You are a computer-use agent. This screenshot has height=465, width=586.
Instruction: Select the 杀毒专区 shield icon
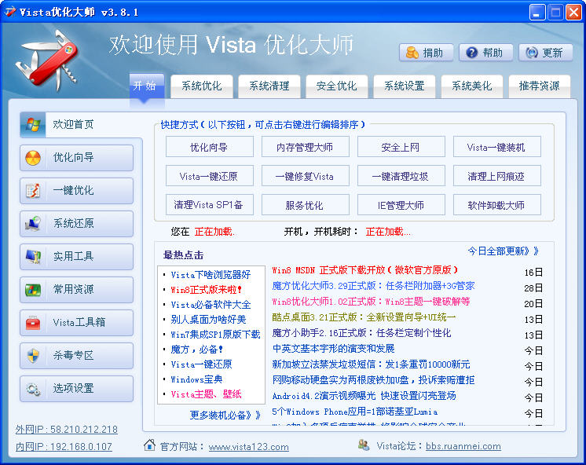33,356
